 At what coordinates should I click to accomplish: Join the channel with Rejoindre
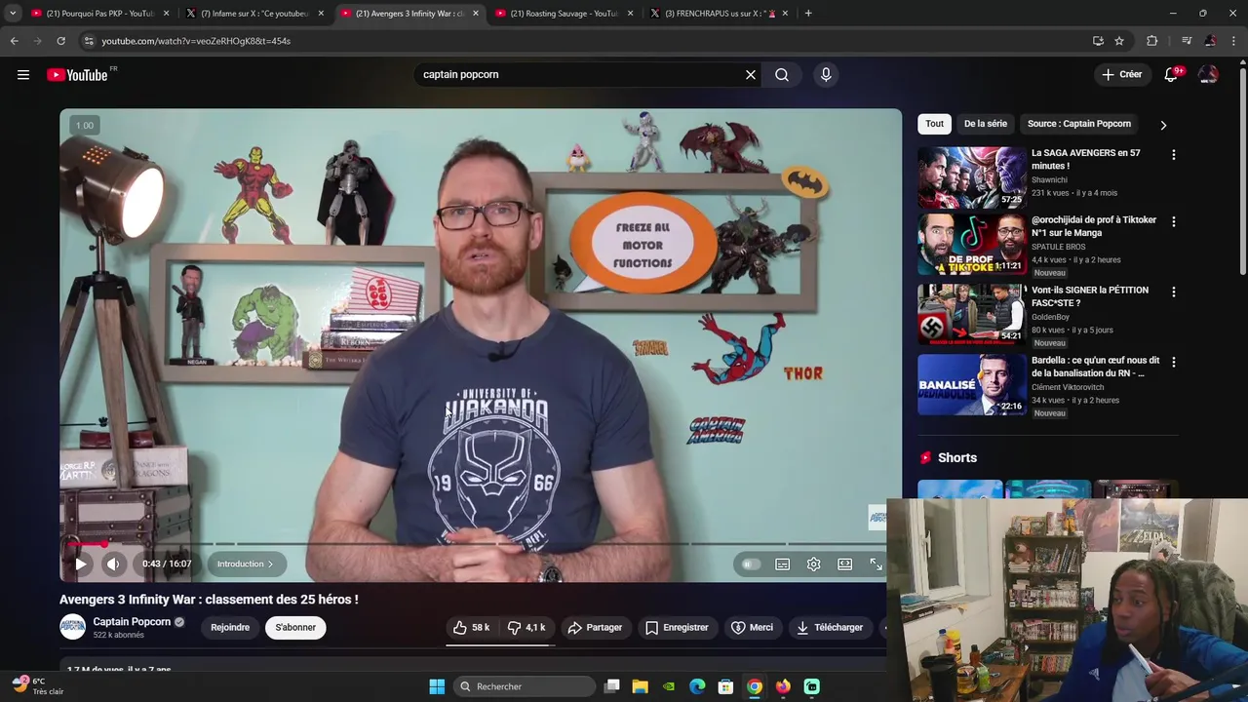(230, 627)
